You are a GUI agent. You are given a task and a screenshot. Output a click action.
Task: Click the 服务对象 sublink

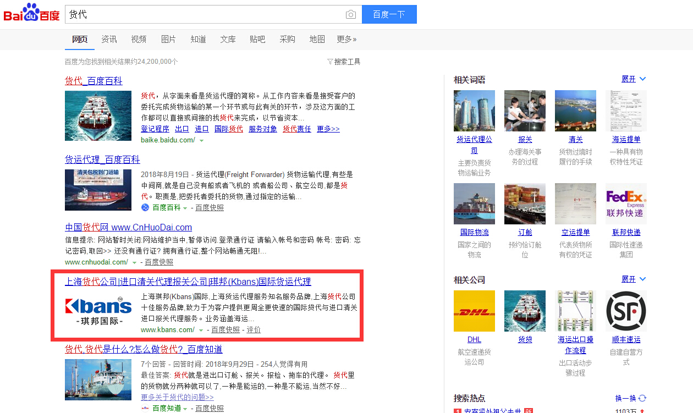pyautogui.click(x=263, y=129)
